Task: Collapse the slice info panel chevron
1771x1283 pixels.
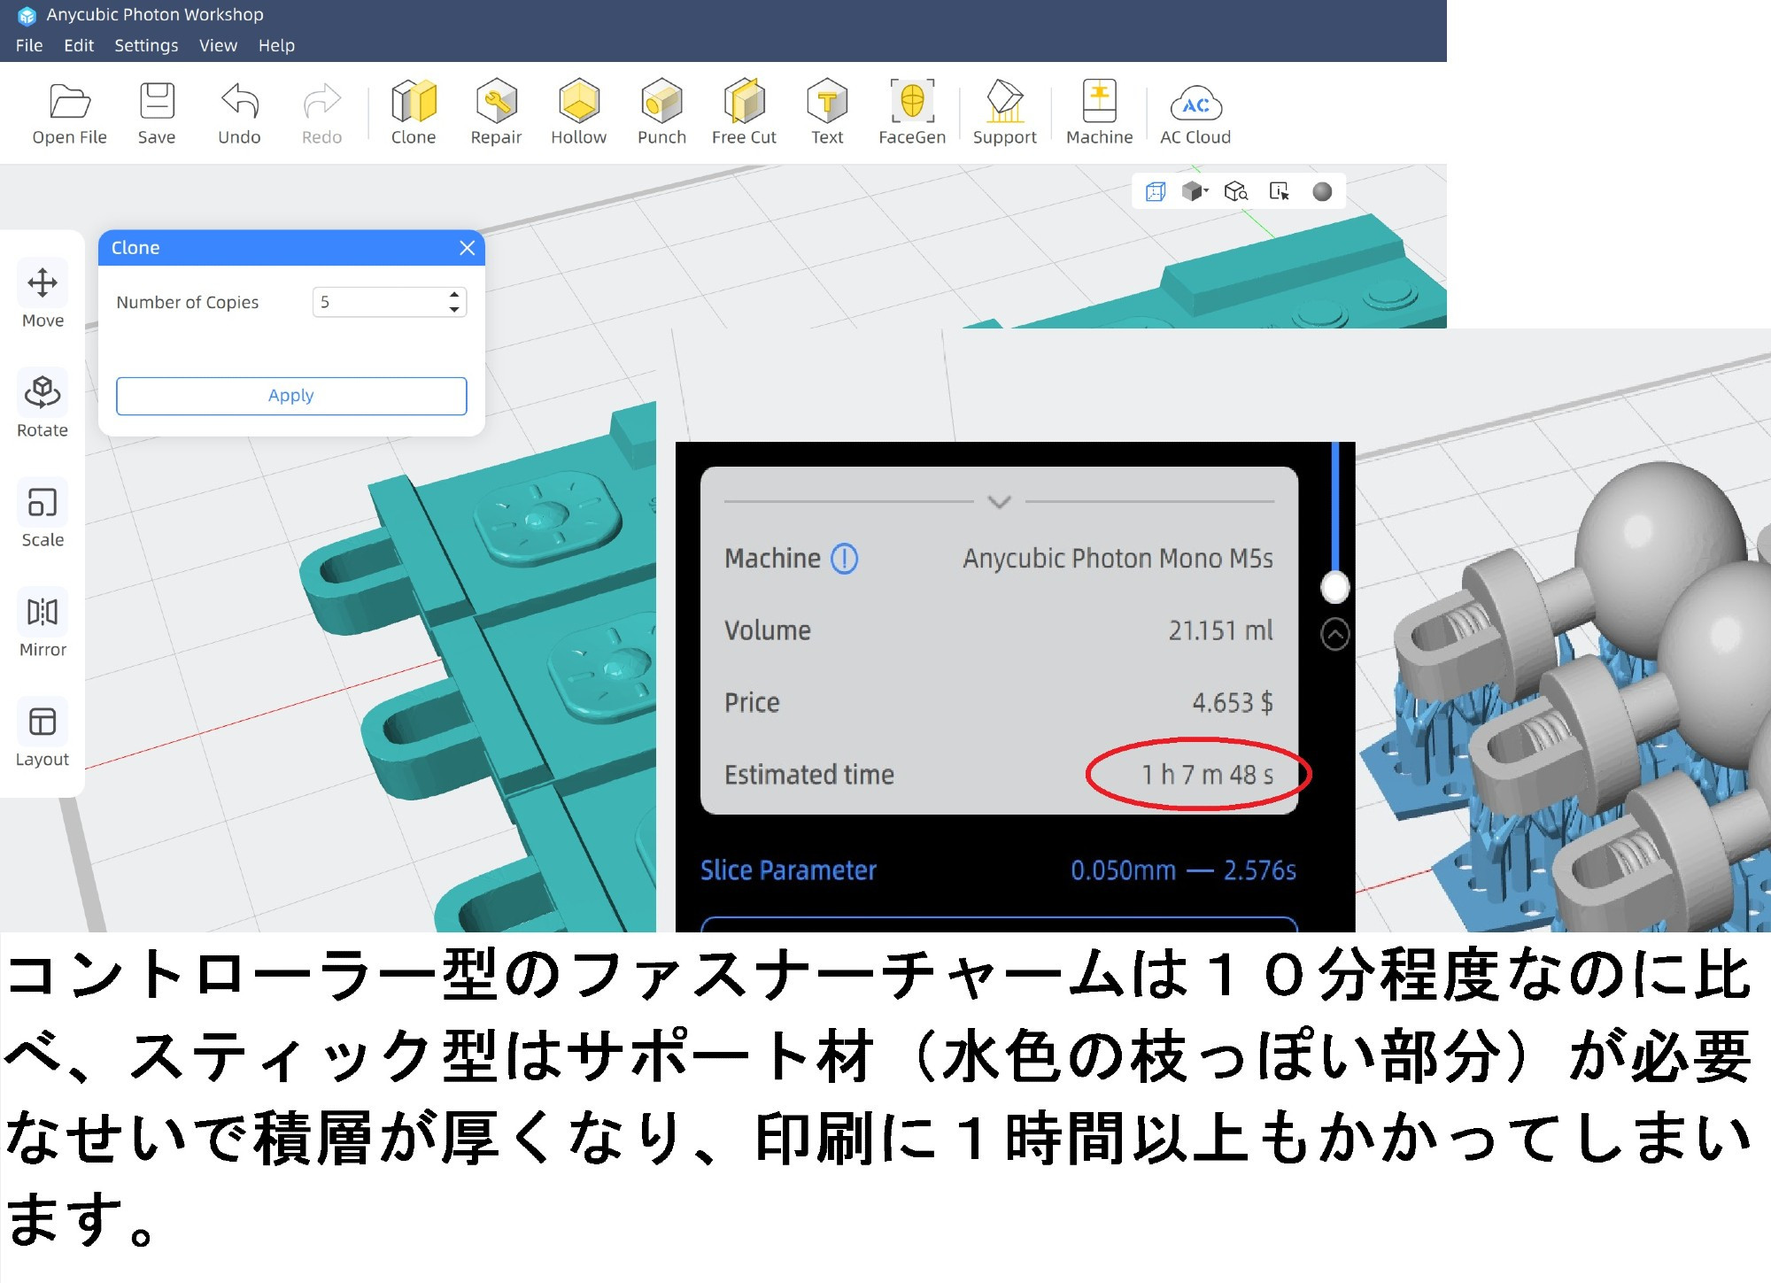Action: pyautogui.click(x=999, y=502)
